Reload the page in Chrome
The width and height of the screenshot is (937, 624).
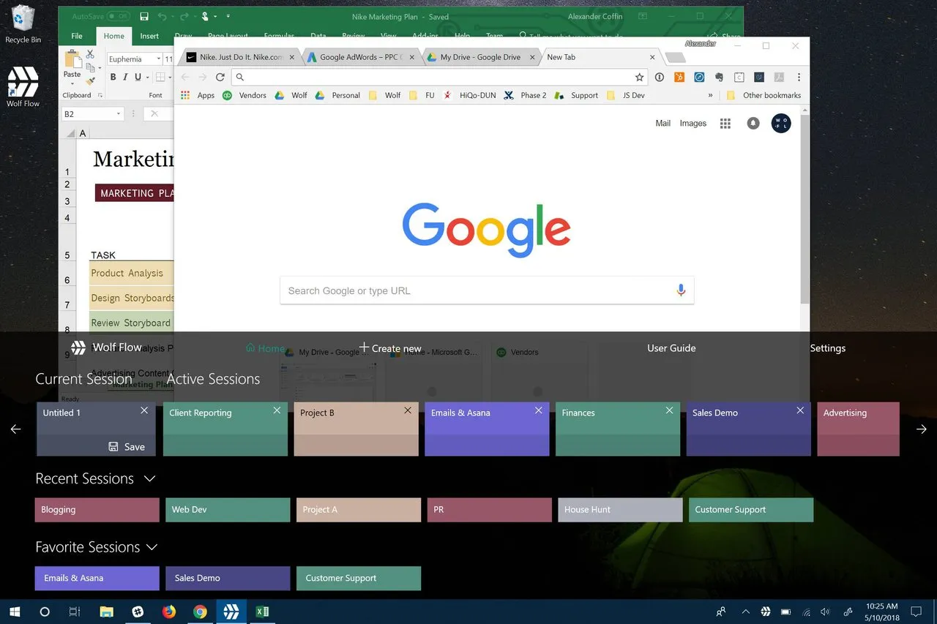tap(220, 77)
